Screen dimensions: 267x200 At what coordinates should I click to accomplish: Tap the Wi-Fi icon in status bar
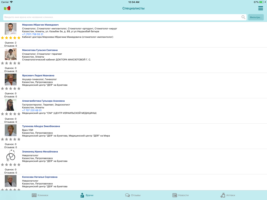[x=11, y=2]
